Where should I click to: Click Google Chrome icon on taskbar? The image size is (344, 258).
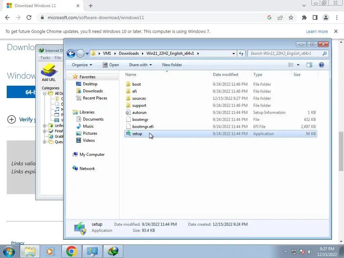(71, 251)
